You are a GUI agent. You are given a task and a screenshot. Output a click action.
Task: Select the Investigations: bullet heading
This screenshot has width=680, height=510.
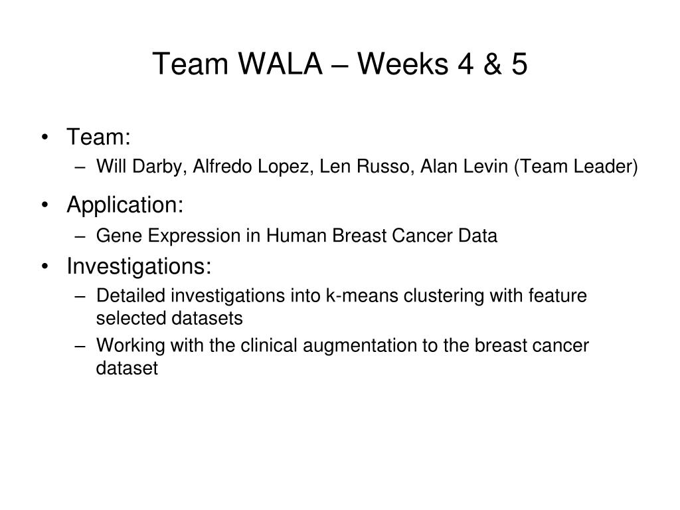pyautogui.click(x=139, y=266)
